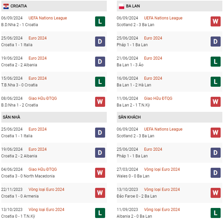This screenshot has height=220, width=223.
Task: Select the SÂN NHÀ section header
Action: click(54, 117)
